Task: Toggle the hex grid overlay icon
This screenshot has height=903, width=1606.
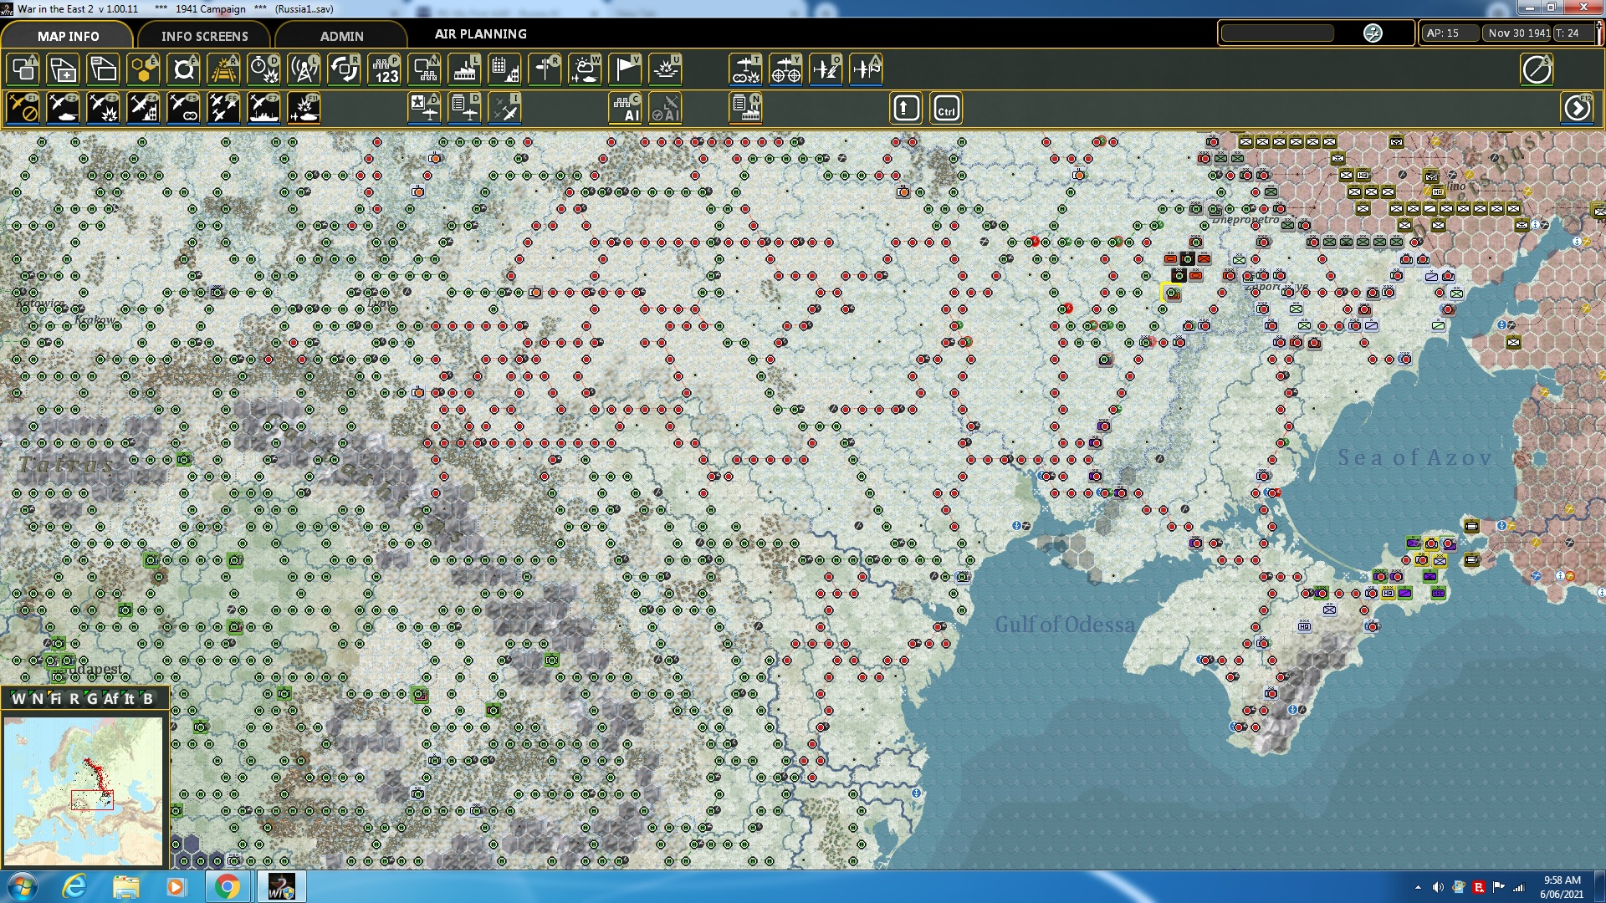Action: click(x=144, y=69)
